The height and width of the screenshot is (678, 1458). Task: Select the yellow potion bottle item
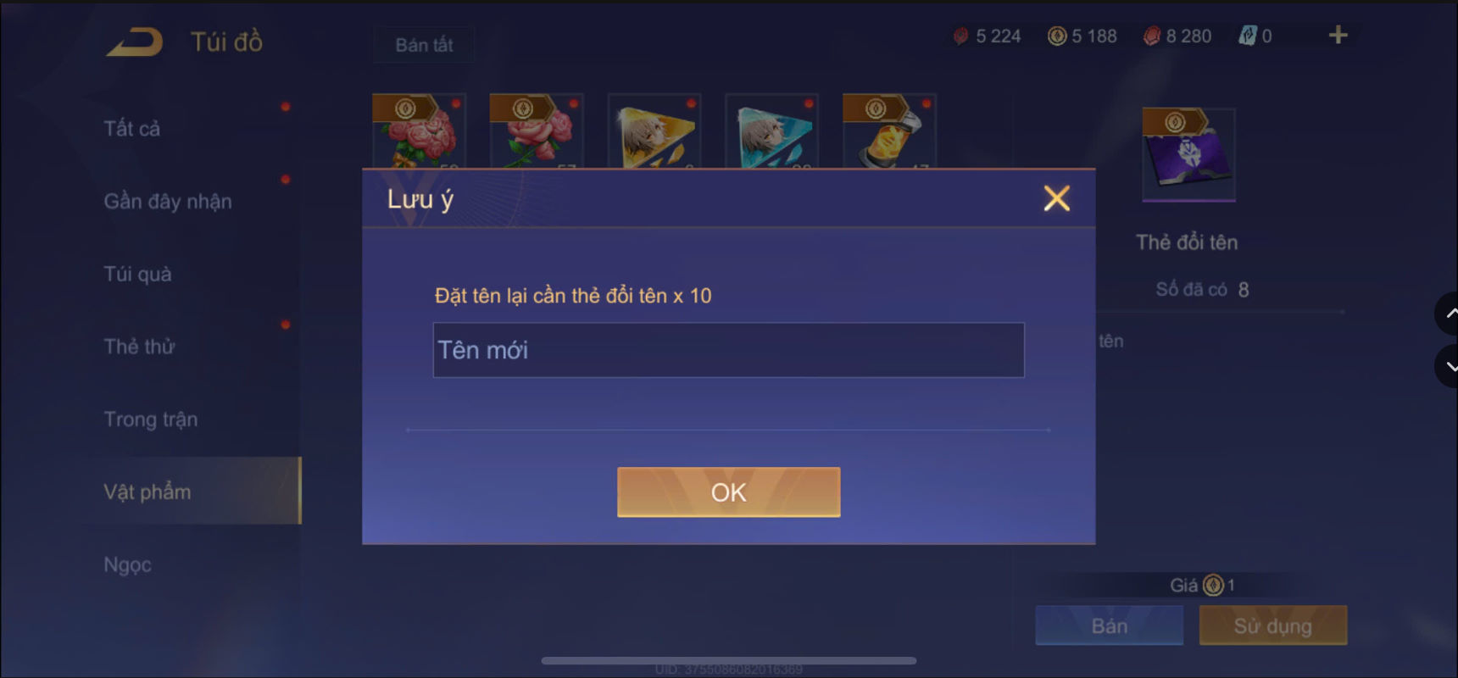tap(890, 131)
